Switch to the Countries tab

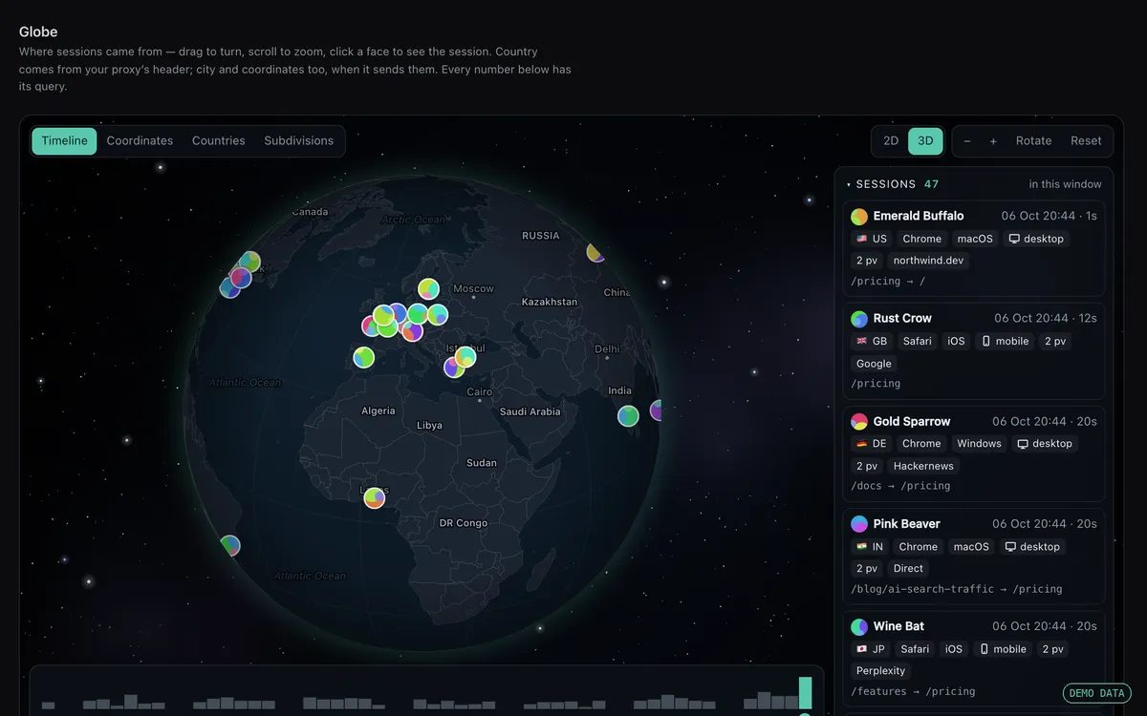pyautogui.click(x=219, y=141)
